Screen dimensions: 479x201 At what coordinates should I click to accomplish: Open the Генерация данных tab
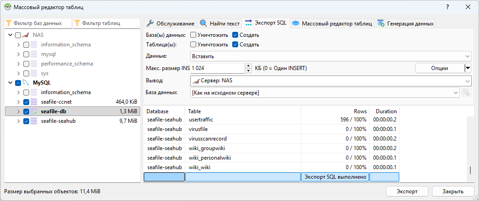(406, 24)
